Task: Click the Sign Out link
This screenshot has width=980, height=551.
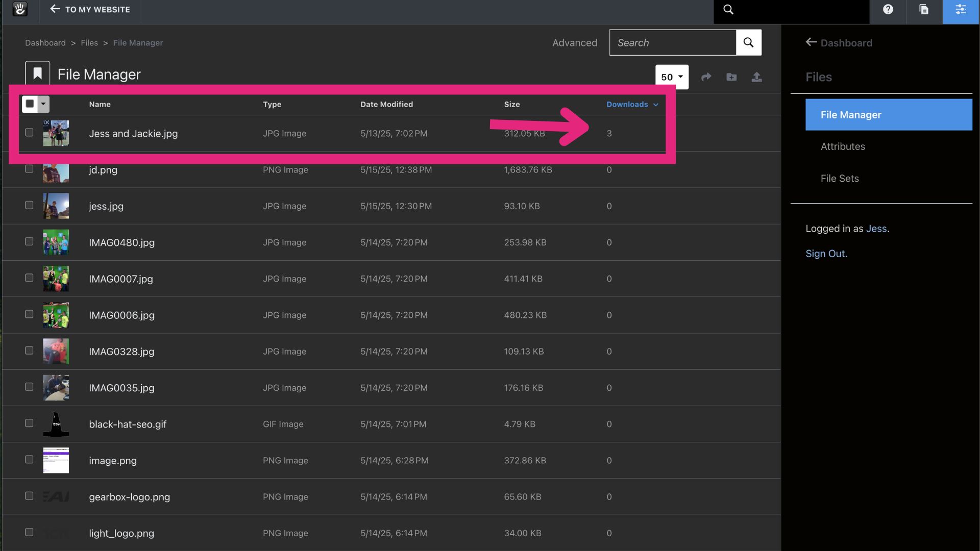Action: 826,254
